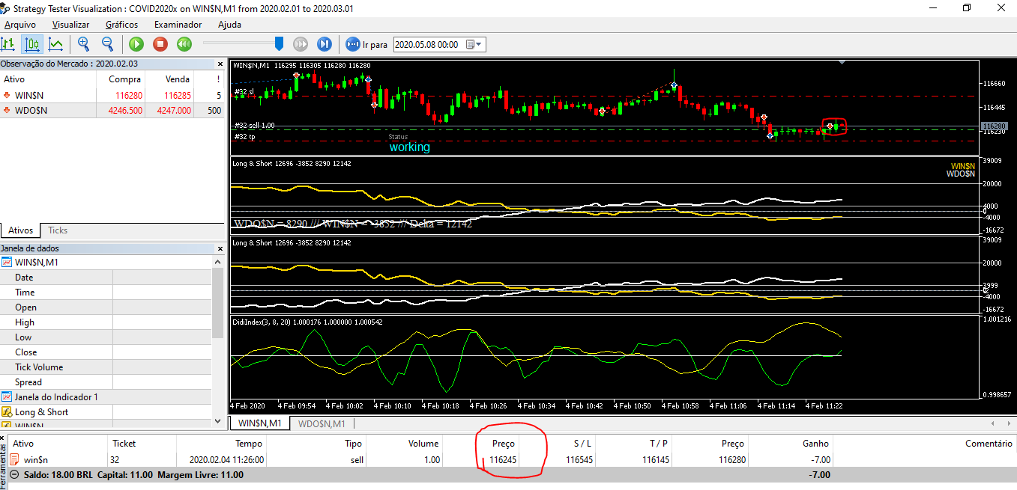Switch to the WIN$N,M1 chart tab
1017x490 pixels.
click(x=260, y=423)
